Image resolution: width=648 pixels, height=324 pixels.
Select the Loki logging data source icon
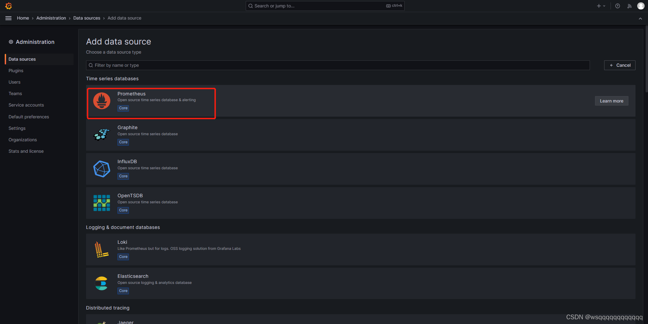(x=101, y=249)
